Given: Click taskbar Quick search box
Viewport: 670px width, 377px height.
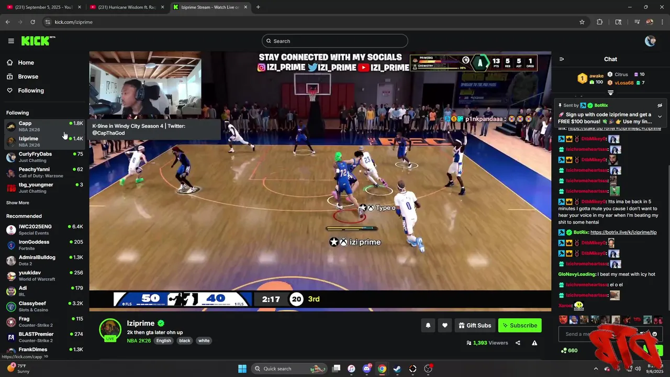Looking at the screenshot, I should tap(289, 369).
